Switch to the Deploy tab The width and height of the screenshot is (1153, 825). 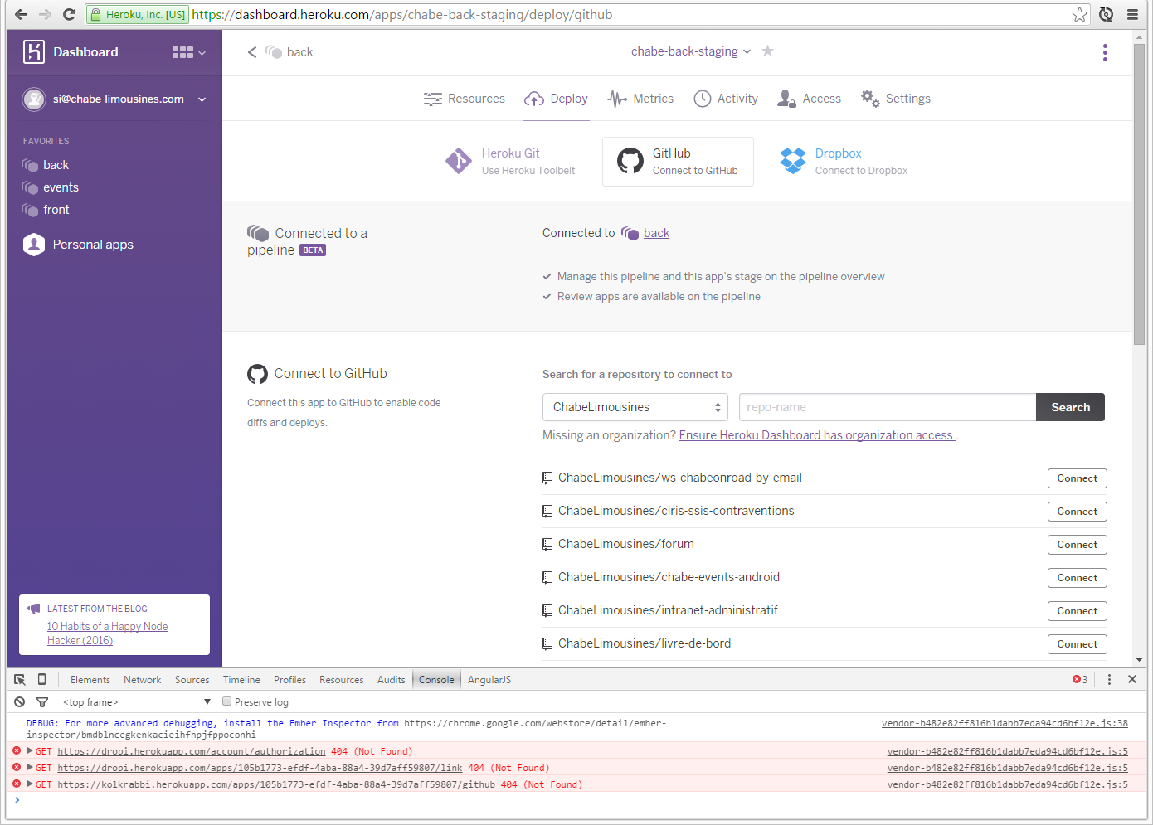(x=556, y=99)
